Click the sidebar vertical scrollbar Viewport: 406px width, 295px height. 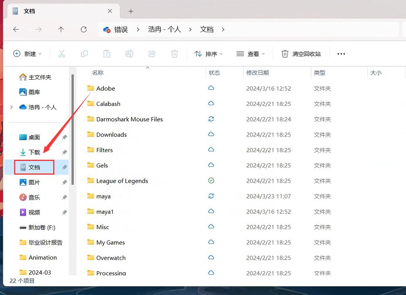72,129
